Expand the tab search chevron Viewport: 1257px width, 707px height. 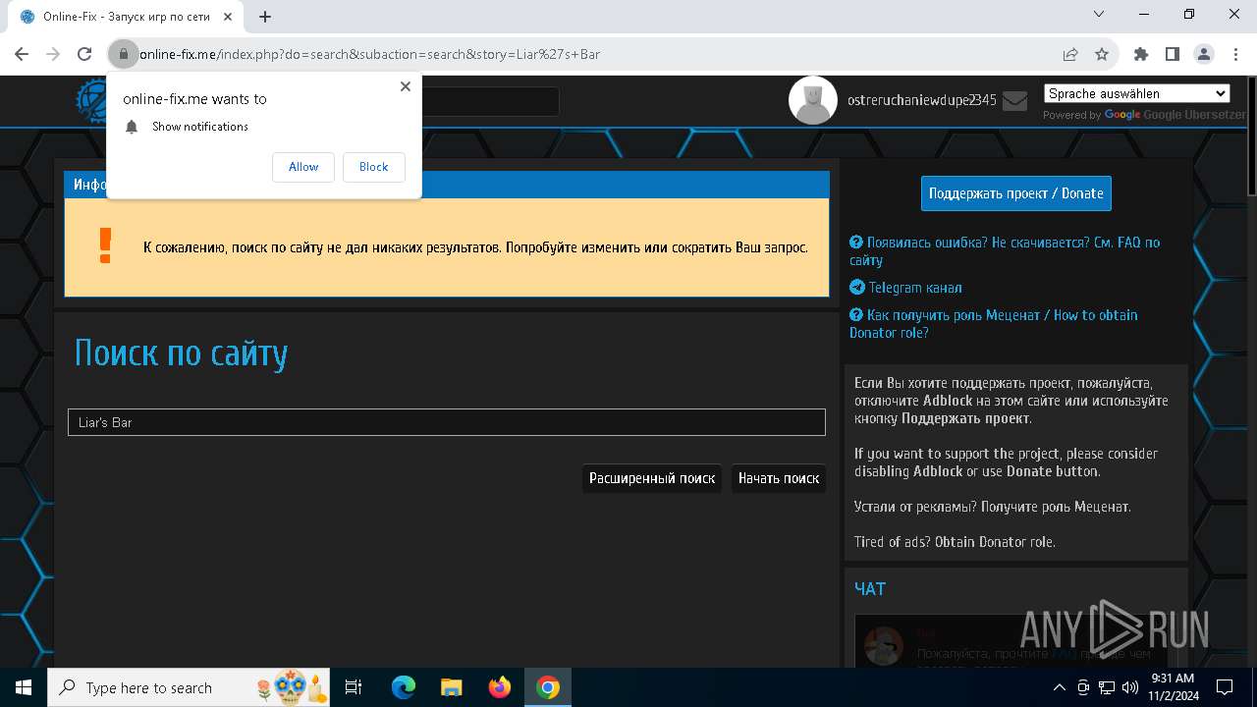click(x=1099, y=14)
